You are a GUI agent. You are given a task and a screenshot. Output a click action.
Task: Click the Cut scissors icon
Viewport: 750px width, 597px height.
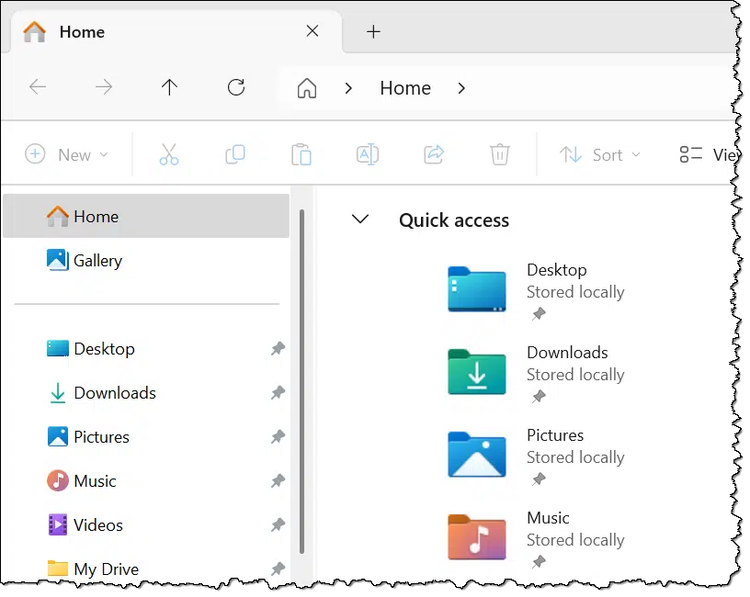169,154
